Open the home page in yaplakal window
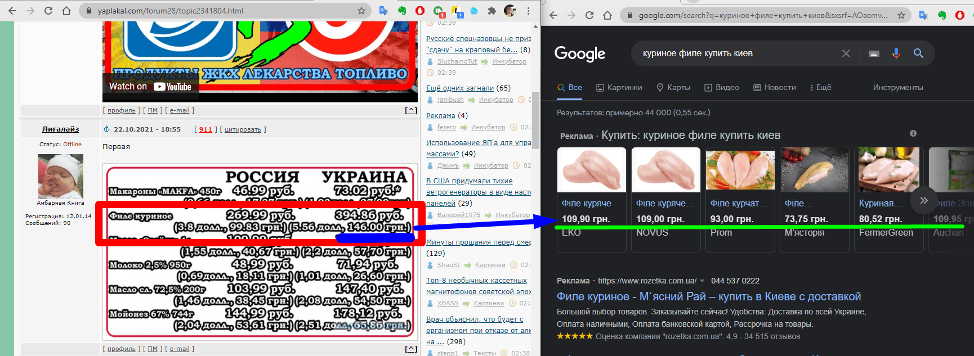Image resolution: width=974 pixels, height=356 pixels. coord(66,11)
